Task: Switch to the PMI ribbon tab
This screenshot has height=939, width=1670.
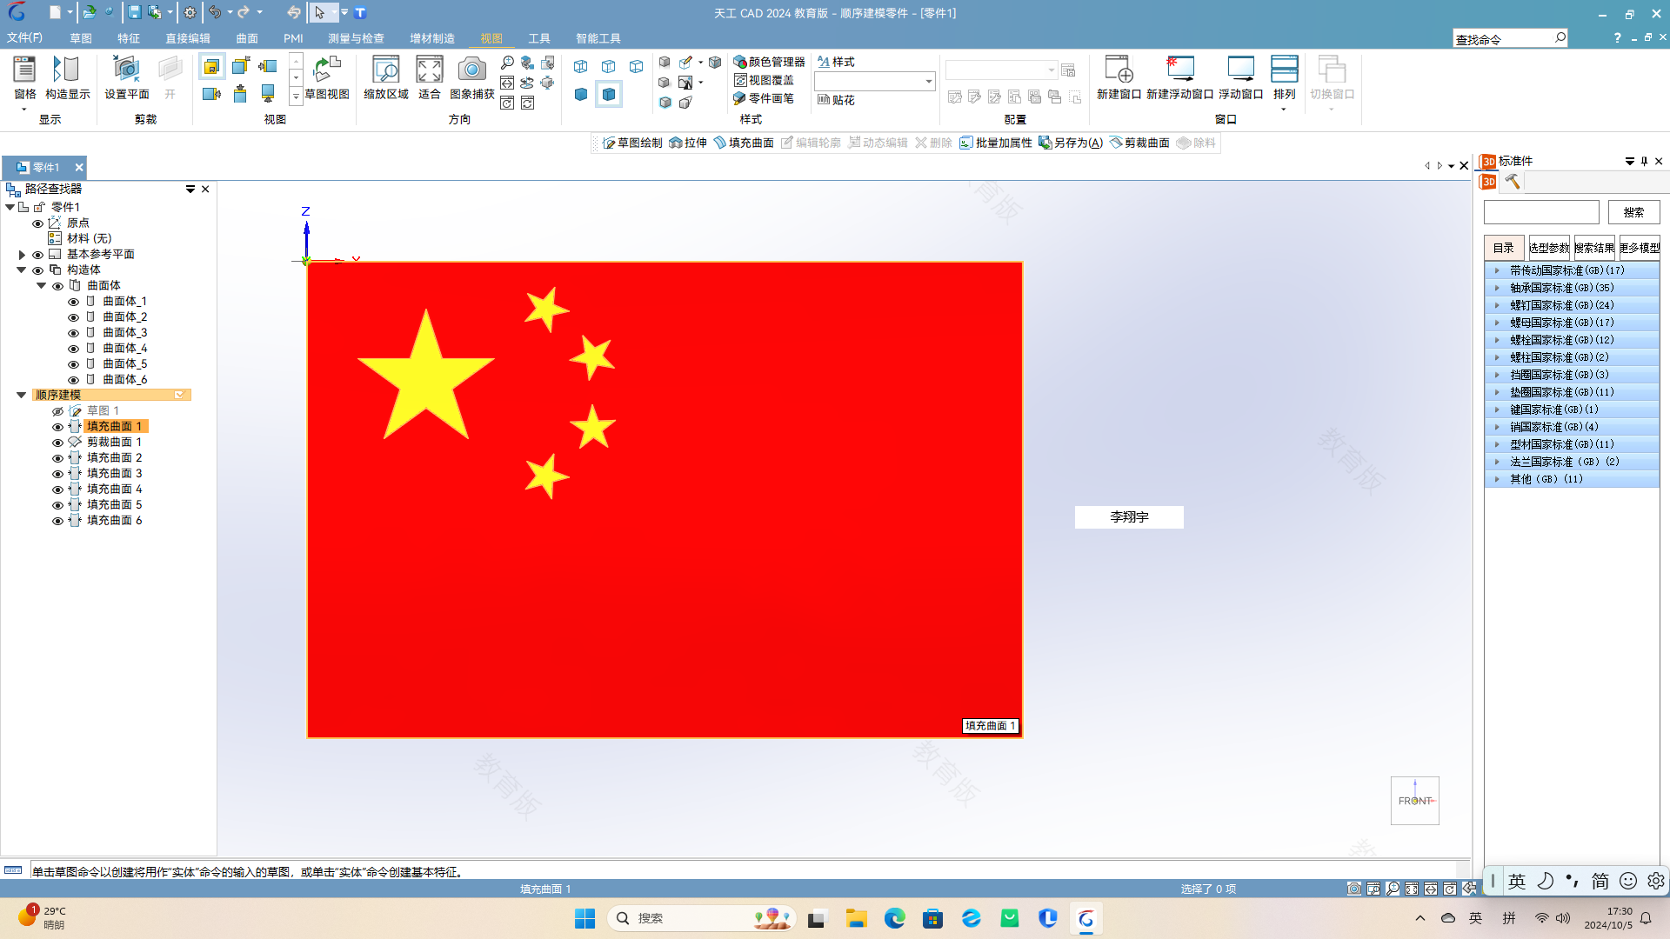Action: (293, 38)
